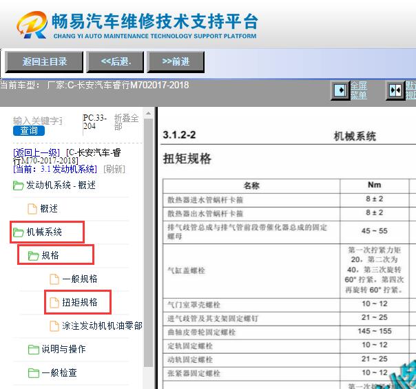Click the page icon beside 概述
The height and width of the screenshot is (389, 416).
(x=32, y=208)
